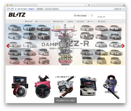Go to the next slide with the red right arrow
131x111 pixels.
tap(123, 46)
